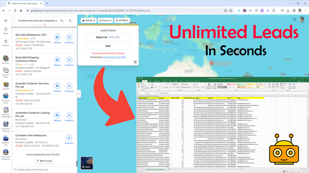Image resolution: width=309 pixels, height=173 pixels.
Task: Open the Saved places panel
Action: point(6,31)
